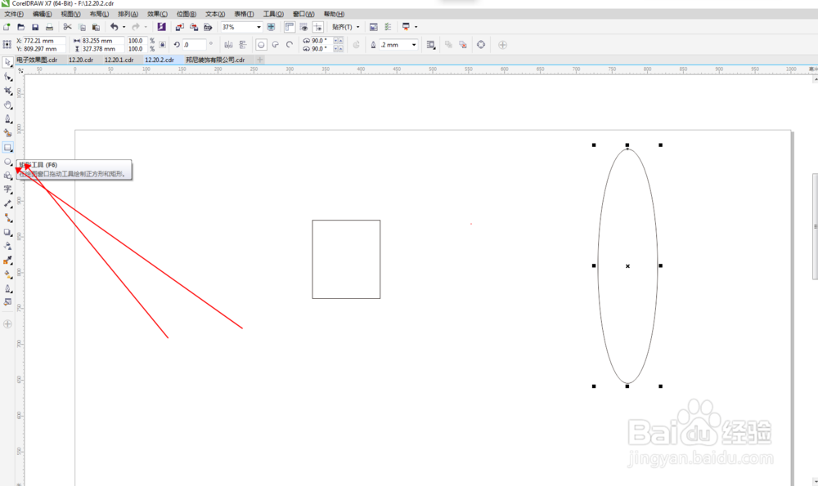The height and width of the screenshot is (486, 818).
Task: Toggle show guidelines button
Action: 317,27
